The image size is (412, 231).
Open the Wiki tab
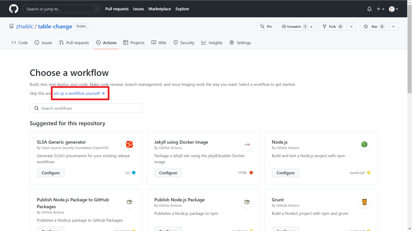tap(159, 43)
